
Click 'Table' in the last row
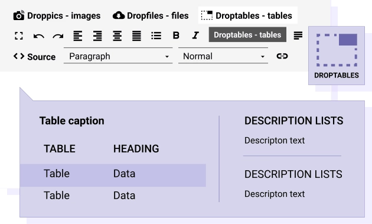(x=57, y=196)
